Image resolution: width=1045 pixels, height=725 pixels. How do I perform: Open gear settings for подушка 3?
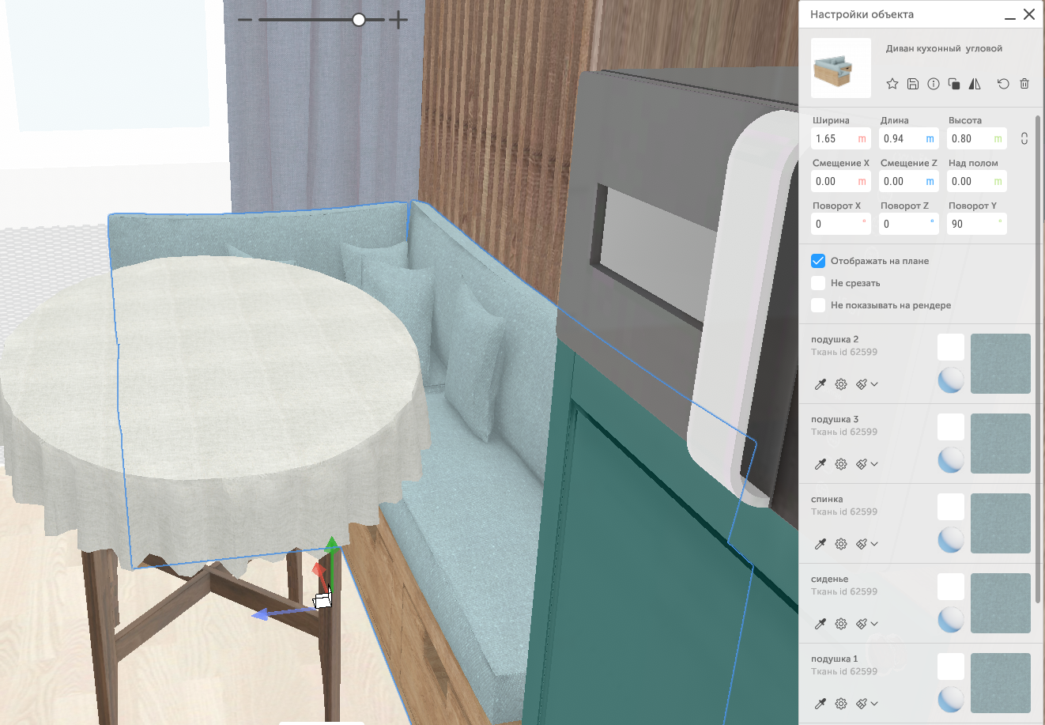[x=841, y=464]
